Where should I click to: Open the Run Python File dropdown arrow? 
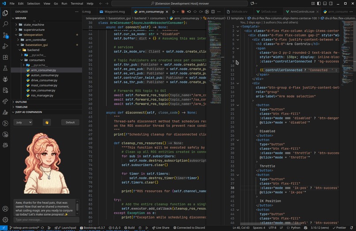point(178,11)
